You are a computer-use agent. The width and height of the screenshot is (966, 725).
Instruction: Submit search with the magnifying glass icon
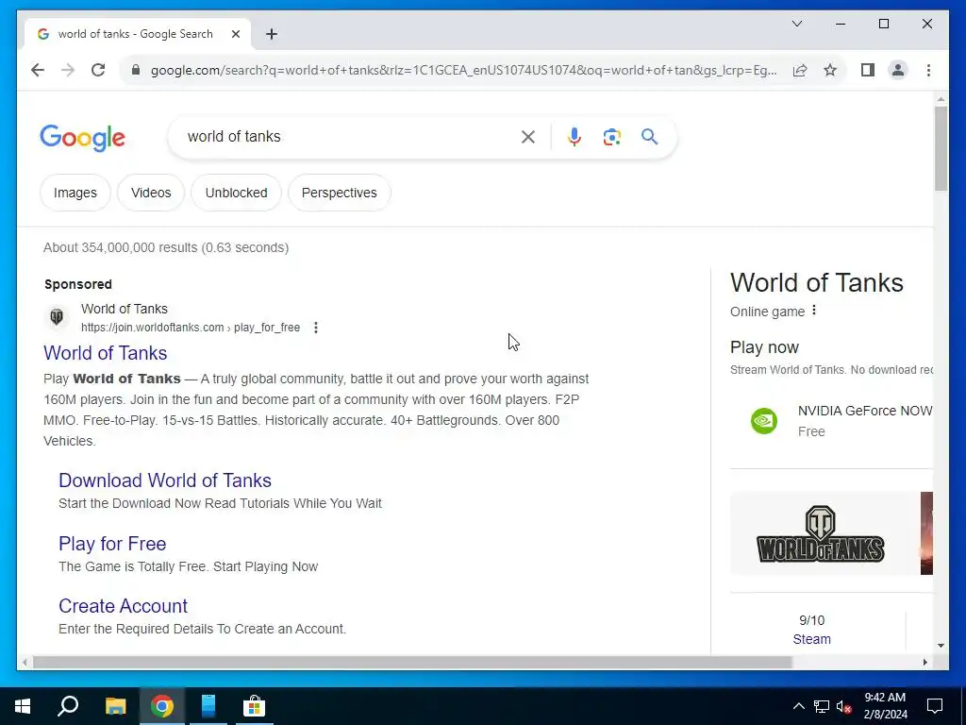click(649, 137)
